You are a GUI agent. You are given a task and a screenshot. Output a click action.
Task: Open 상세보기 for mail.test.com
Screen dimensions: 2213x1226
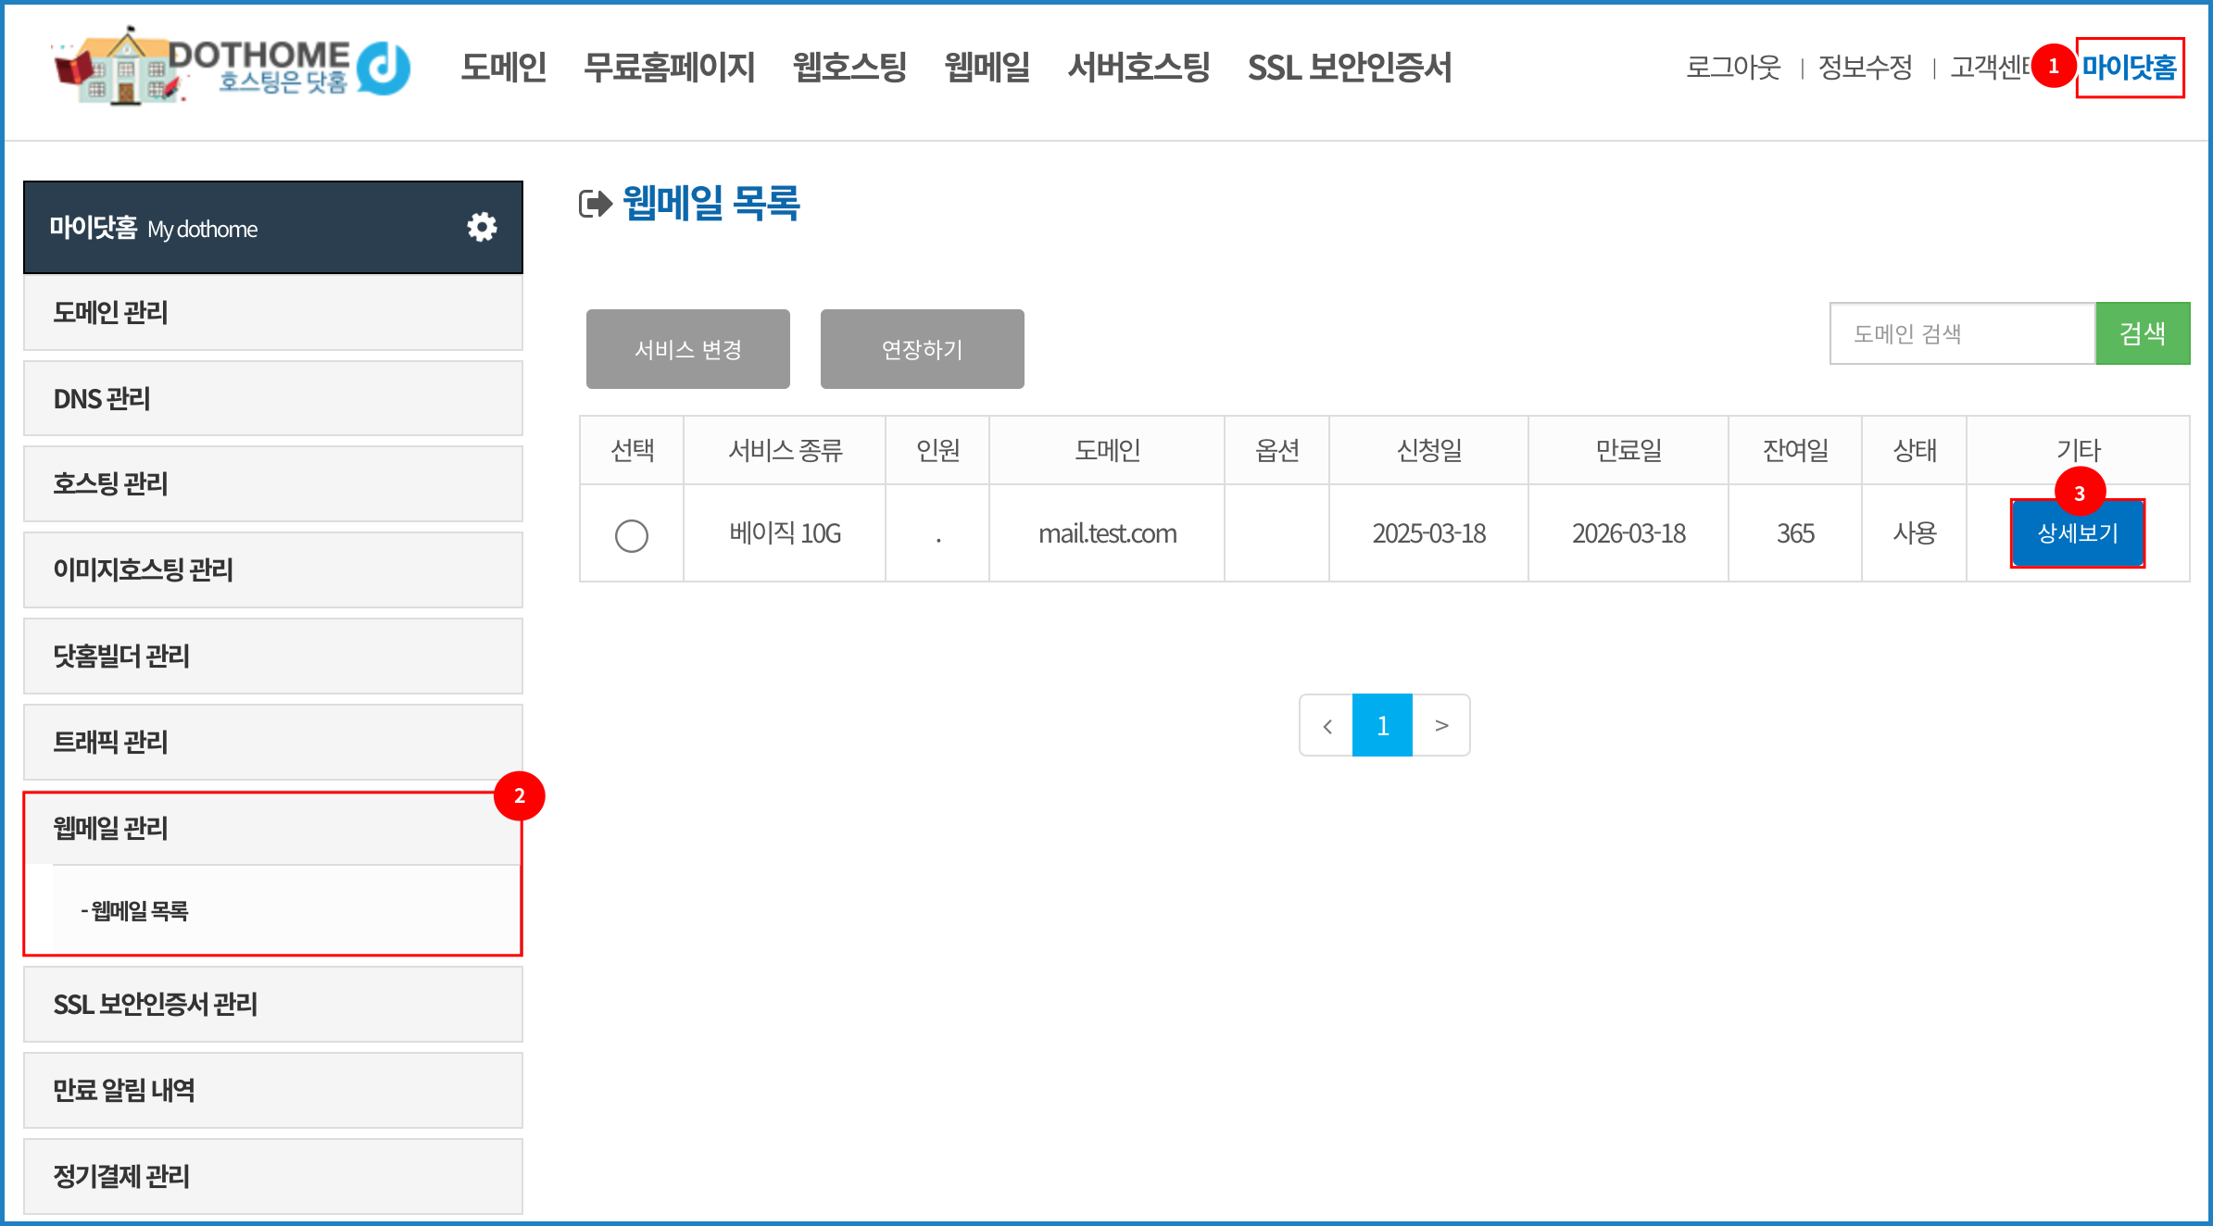click(2078, 533)
